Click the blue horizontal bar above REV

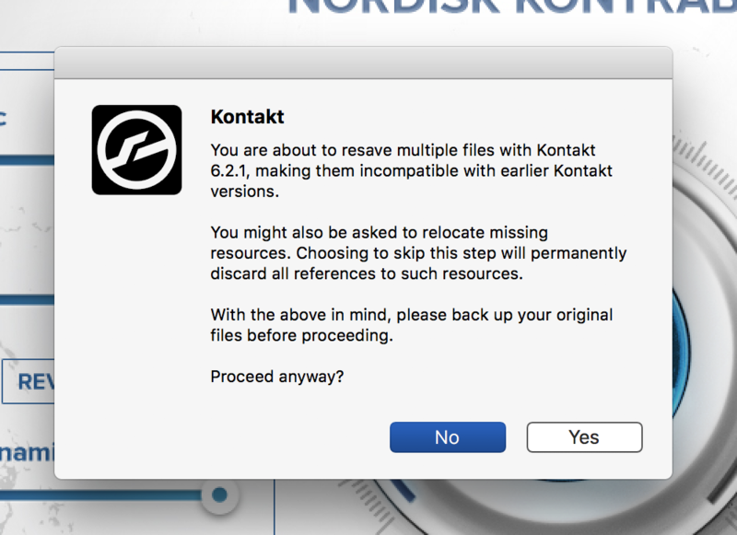point(28,300)
